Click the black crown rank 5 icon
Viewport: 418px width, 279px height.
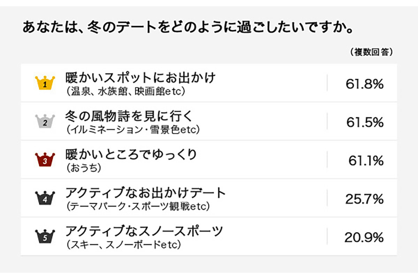pos(46,236)
